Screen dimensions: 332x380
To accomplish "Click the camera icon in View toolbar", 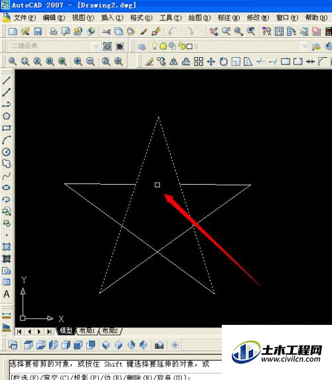I will (159, 345).
